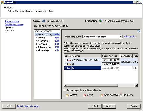Screen dimensions: 143x111
Task: Click the Conversion app icon in title bar
Action: [x=2, y=2]
